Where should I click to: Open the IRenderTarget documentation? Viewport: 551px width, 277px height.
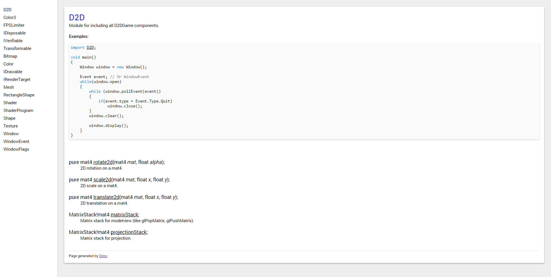17,80
